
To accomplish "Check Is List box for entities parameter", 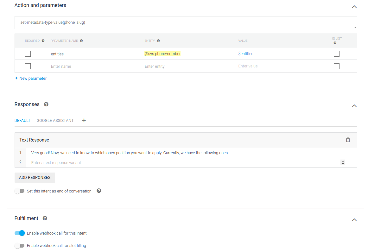I will pos(336,54).
